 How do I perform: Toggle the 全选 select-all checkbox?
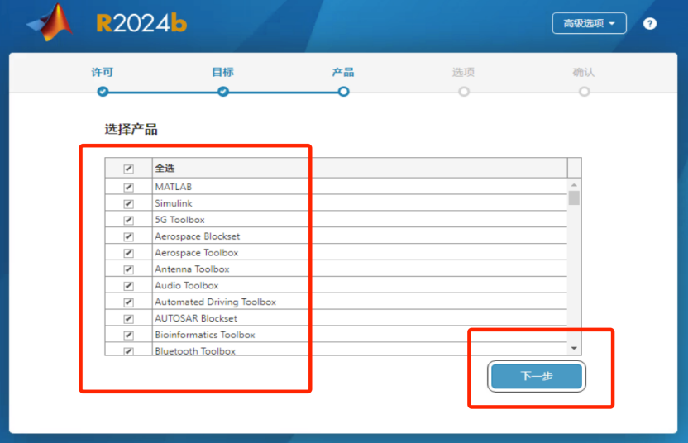[128, 169]
